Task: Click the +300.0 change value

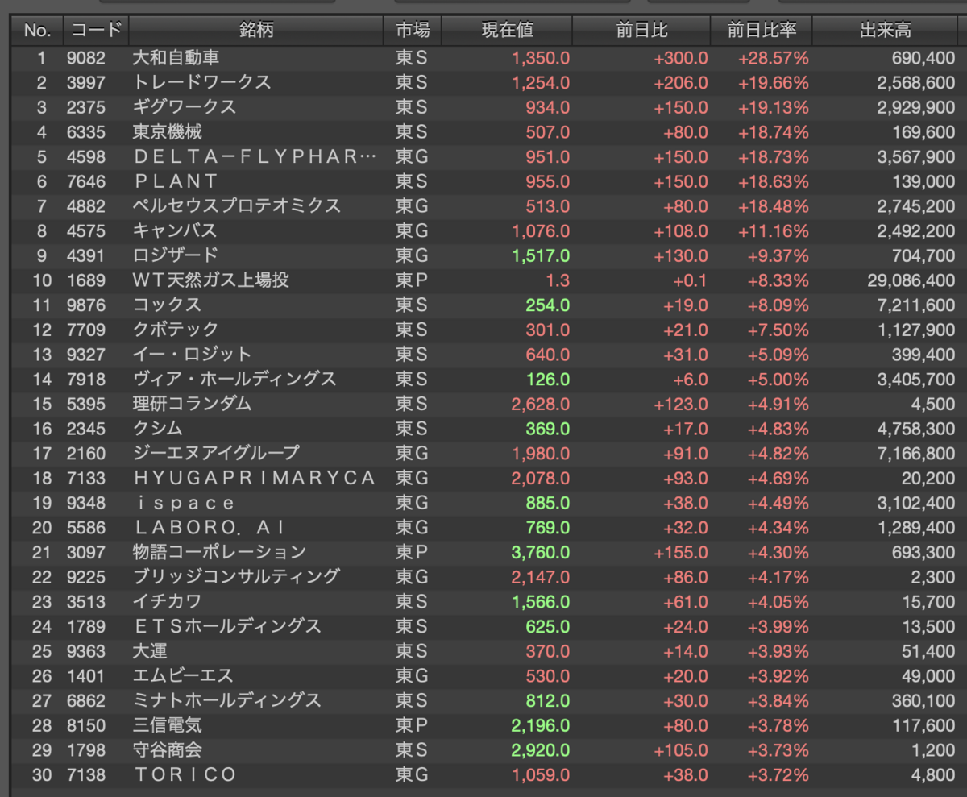Action: (681, 58)
